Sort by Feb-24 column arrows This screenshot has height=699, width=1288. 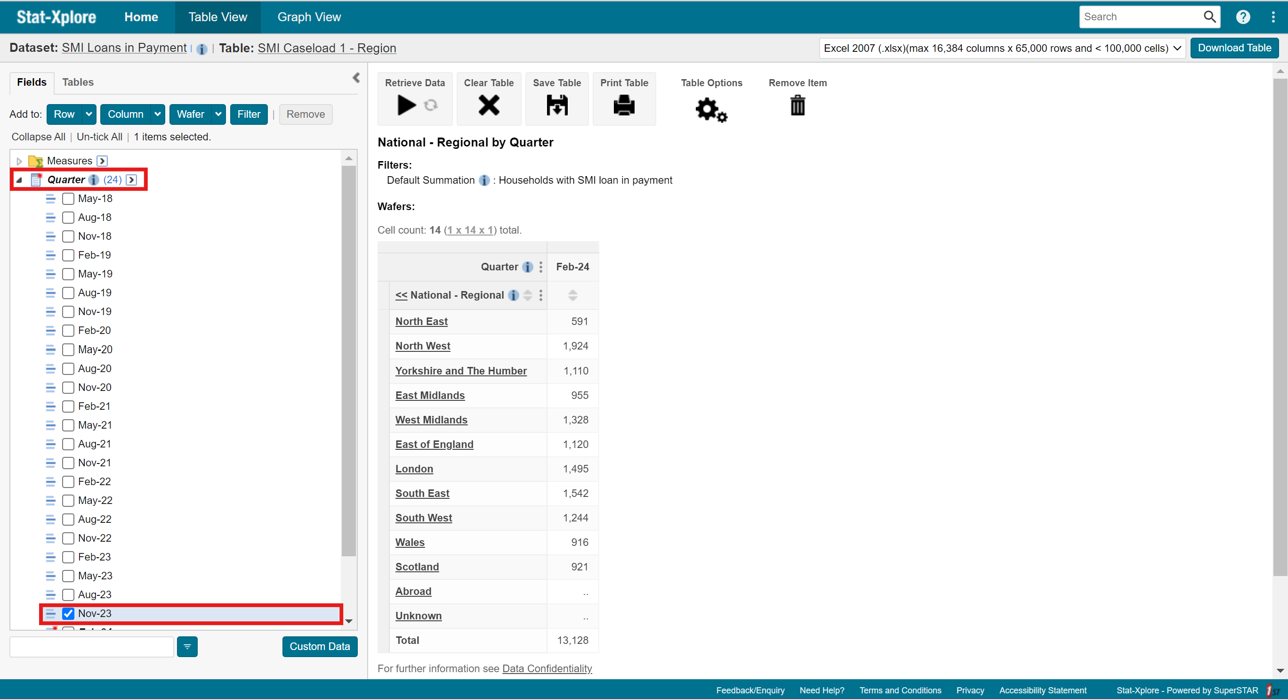572,295
